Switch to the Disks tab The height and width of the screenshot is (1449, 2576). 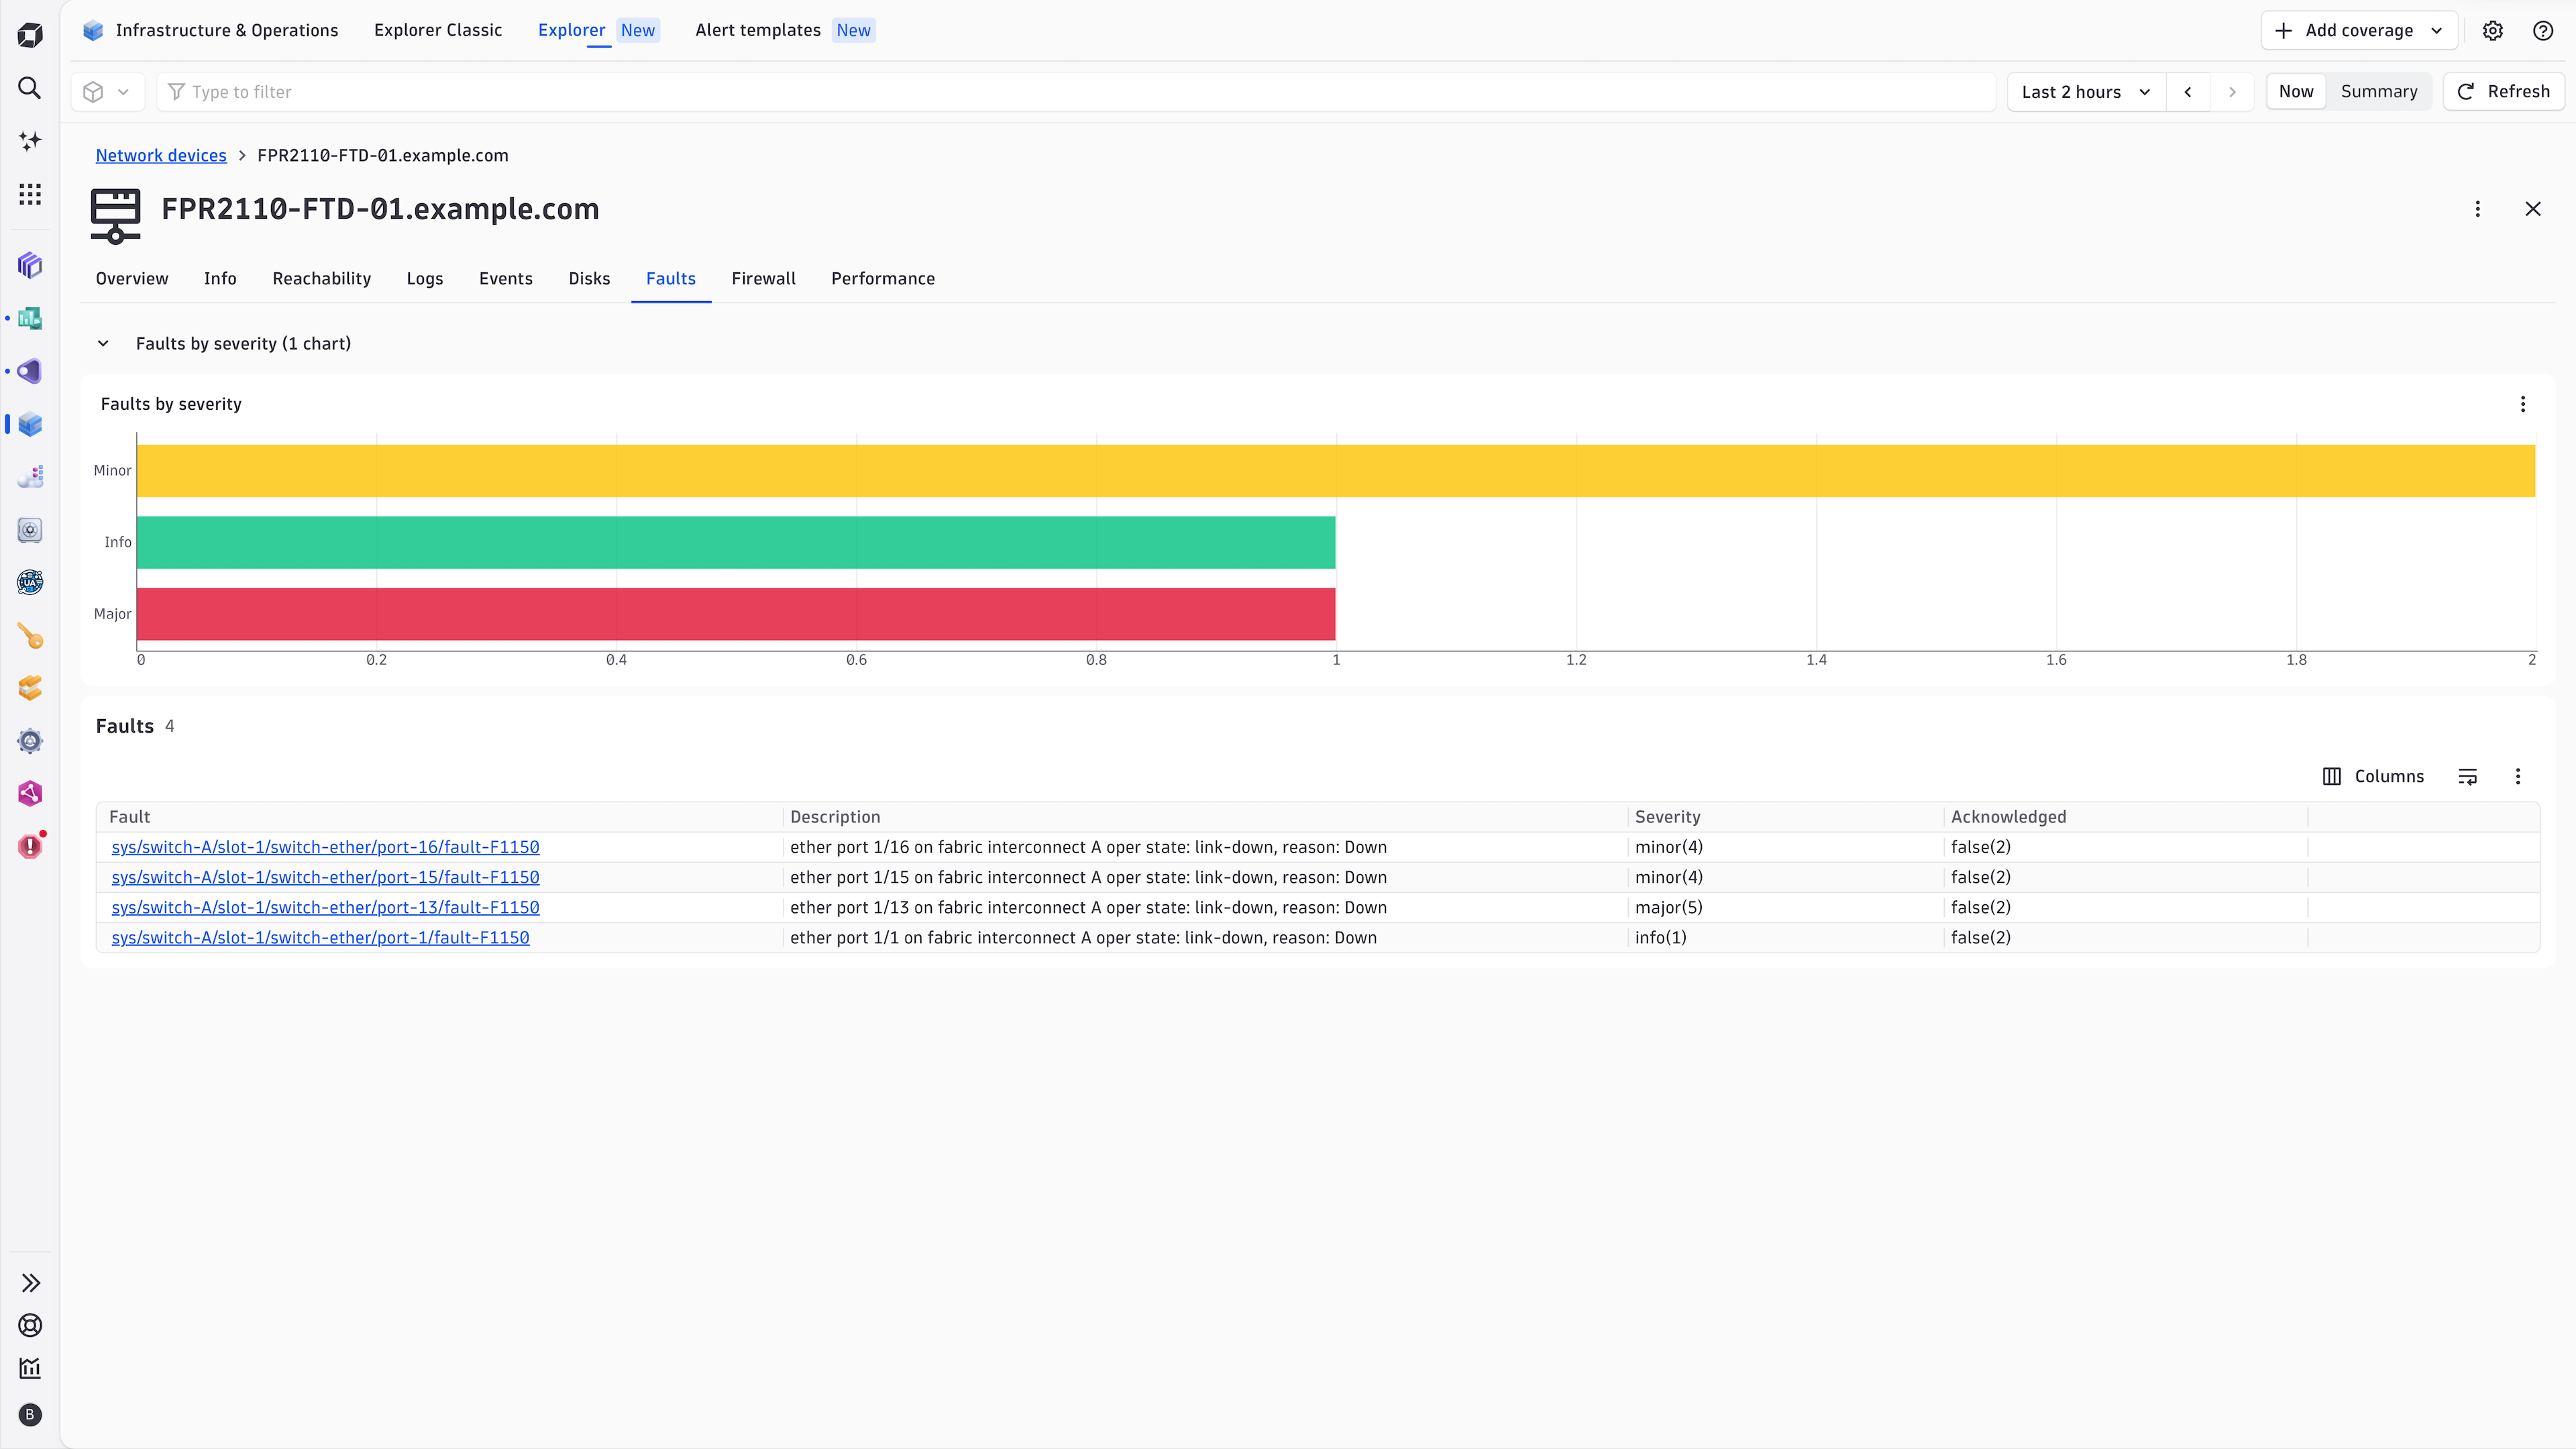tap(589, 279)
